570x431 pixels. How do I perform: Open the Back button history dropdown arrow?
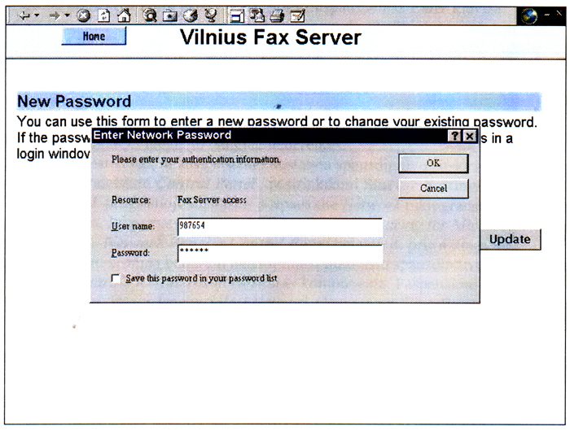[37, 15]
